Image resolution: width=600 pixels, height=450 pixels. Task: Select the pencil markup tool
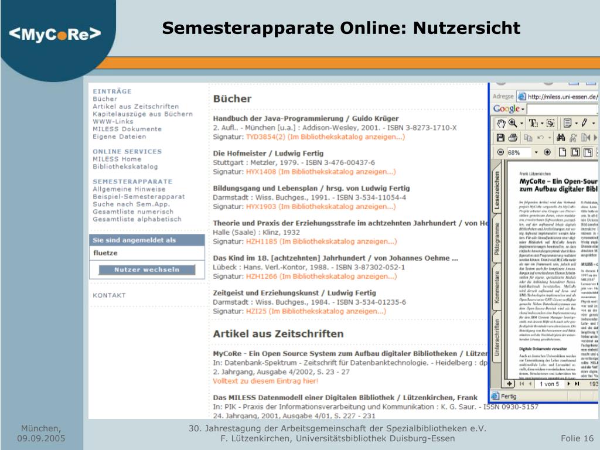584,123
